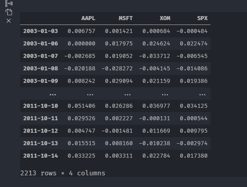Click XOM value -0.033712
Screen dimensions: 247x187
[154, 56]
